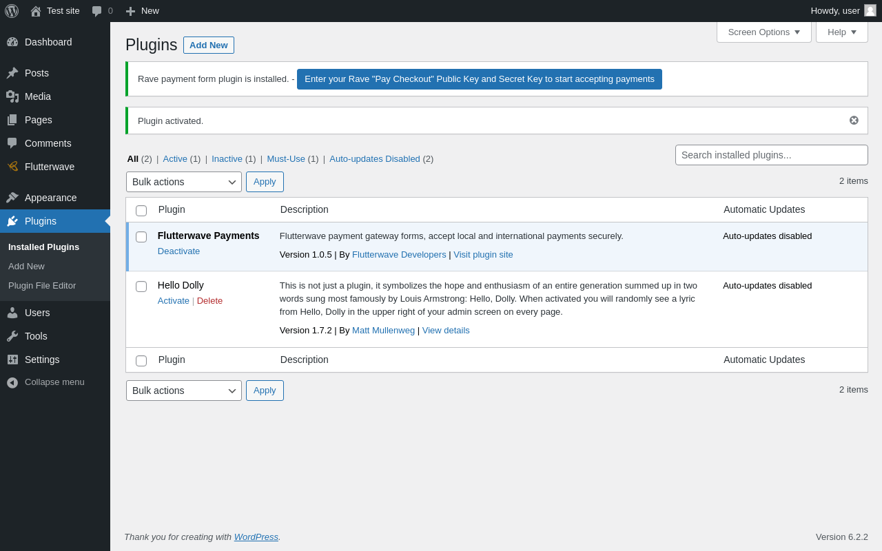Click the user avatar in admin bar

point(870,10)
